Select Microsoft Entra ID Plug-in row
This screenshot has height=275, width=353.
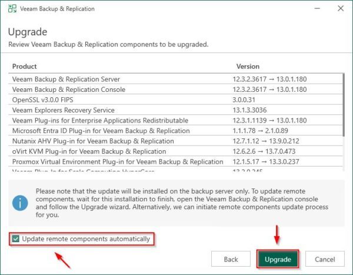[175, 131]
